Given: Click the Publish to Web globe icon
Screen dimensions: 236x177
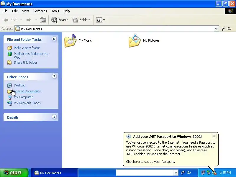Looking at the screenshot, I should [x=10, y=54].
